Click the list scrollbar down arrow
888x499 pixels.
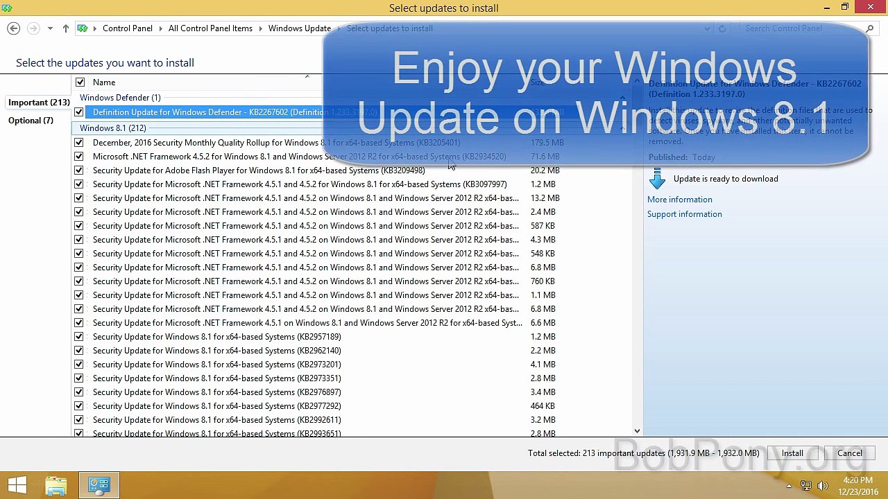637,431
